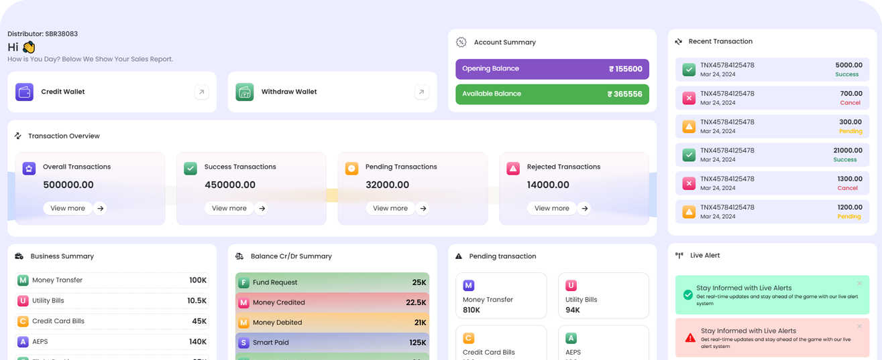
Task: Dismiss the red Live Alert notification
Action: pyautogui.click(x=860, y=327)
